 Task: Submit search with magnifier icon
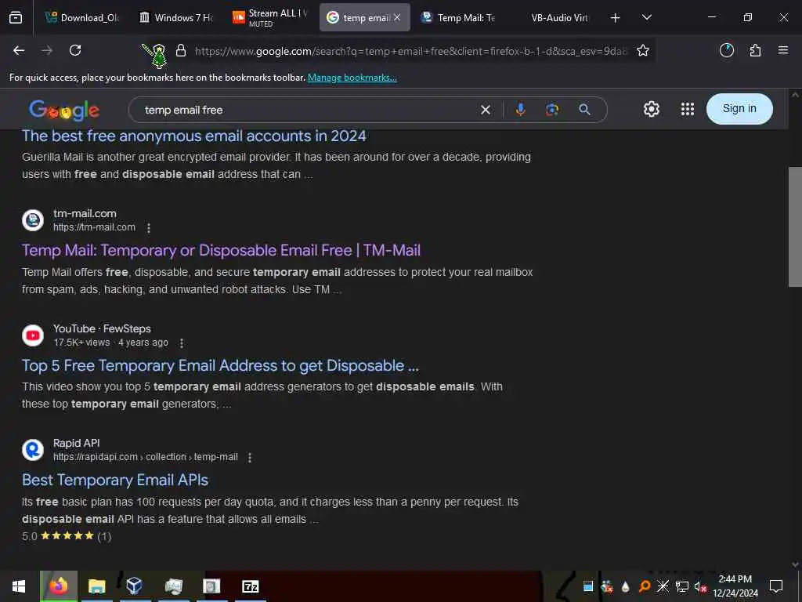[x=584, y=110]
